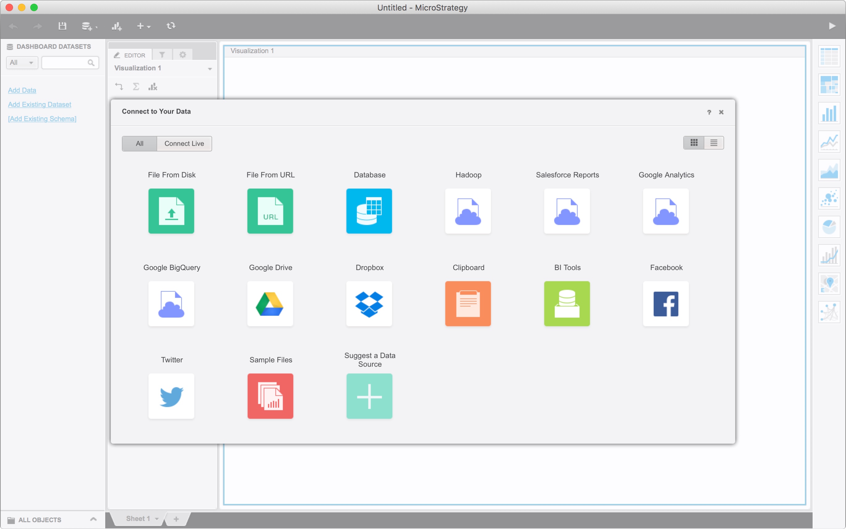
Task: Select the File From Disk data source
Action: point(171,211)
